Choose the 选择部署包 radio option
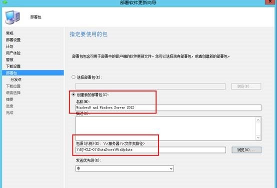Viewport: 277px width, 188px height. (x=73, y=77)
